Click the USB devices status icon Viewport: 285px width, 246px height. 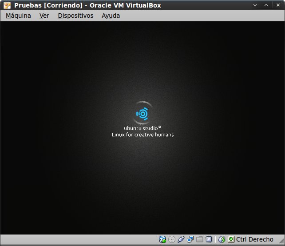pos(181,240)
